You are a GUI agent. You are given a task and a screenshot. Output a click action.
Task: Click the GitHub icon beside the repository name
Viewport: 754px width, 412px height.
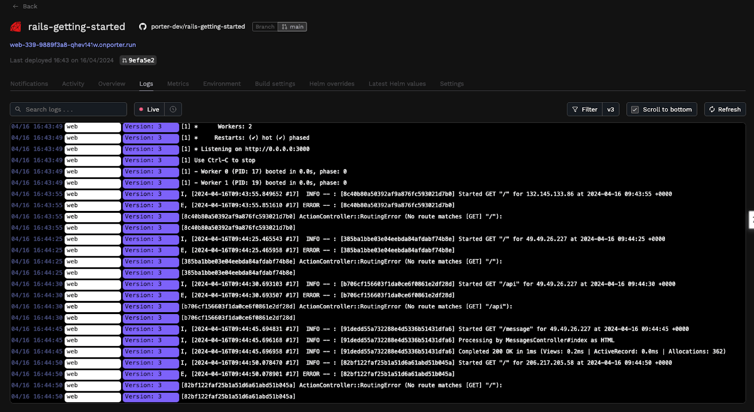143,27
